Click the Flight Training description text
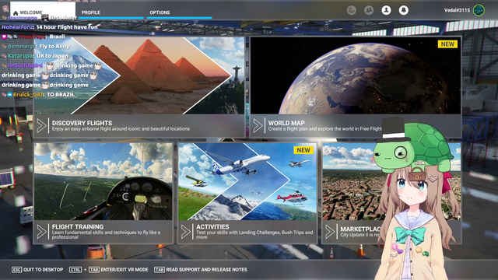Image resolution: width=498 pixels, height=280 pixels. (106, 235)
